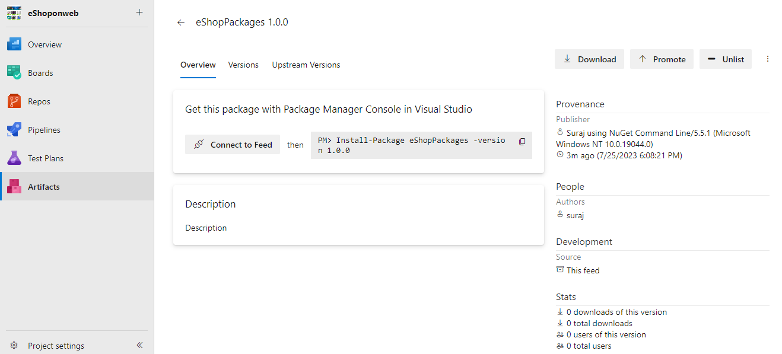Switch to the Upstream Versions tab
The image size is (782, 354).
coord(306,65)
